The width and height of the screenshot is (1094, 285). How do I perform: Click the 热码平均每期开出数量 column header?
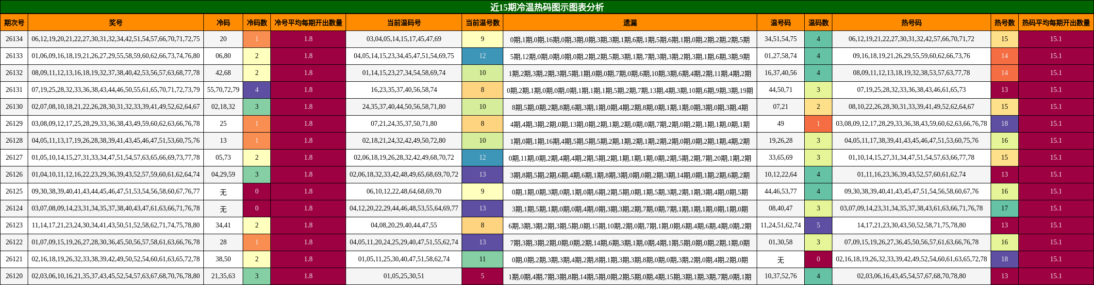(1056, 23)
